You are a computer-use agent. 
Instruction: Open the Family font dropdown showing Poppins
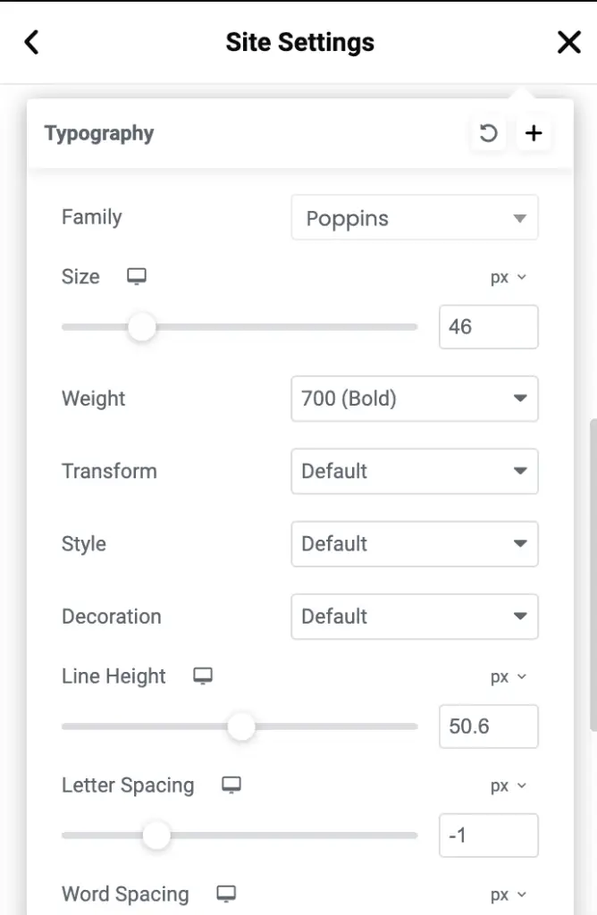click(415, 218)
